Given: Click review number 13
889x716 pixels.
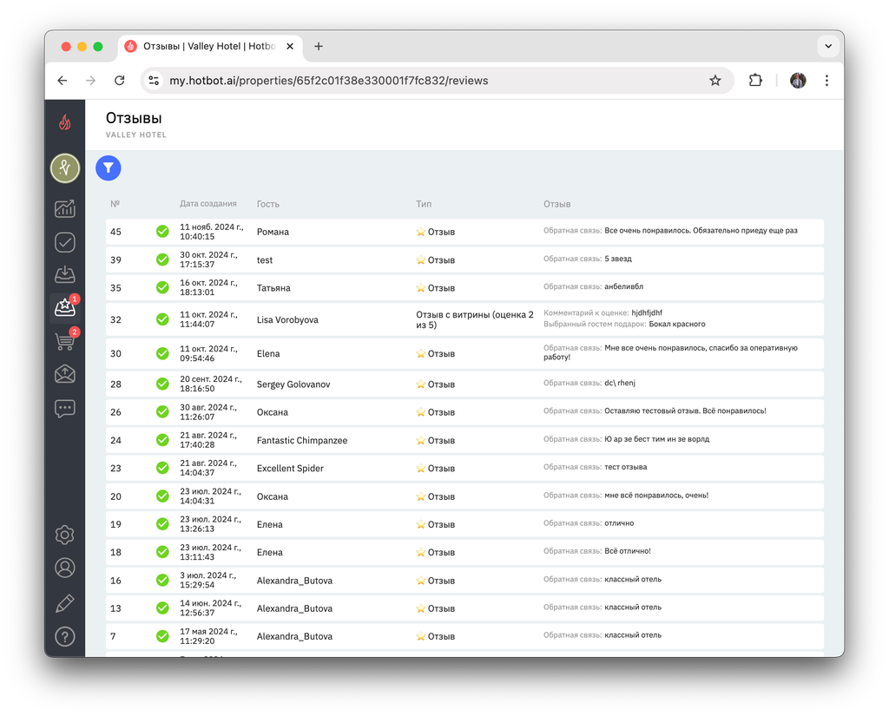Looking at the screenshot, I should tap(115, 608).
